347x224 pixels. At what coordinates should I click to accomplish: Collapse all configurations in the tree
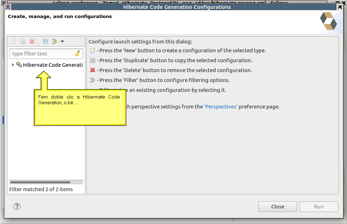[46, 42]
